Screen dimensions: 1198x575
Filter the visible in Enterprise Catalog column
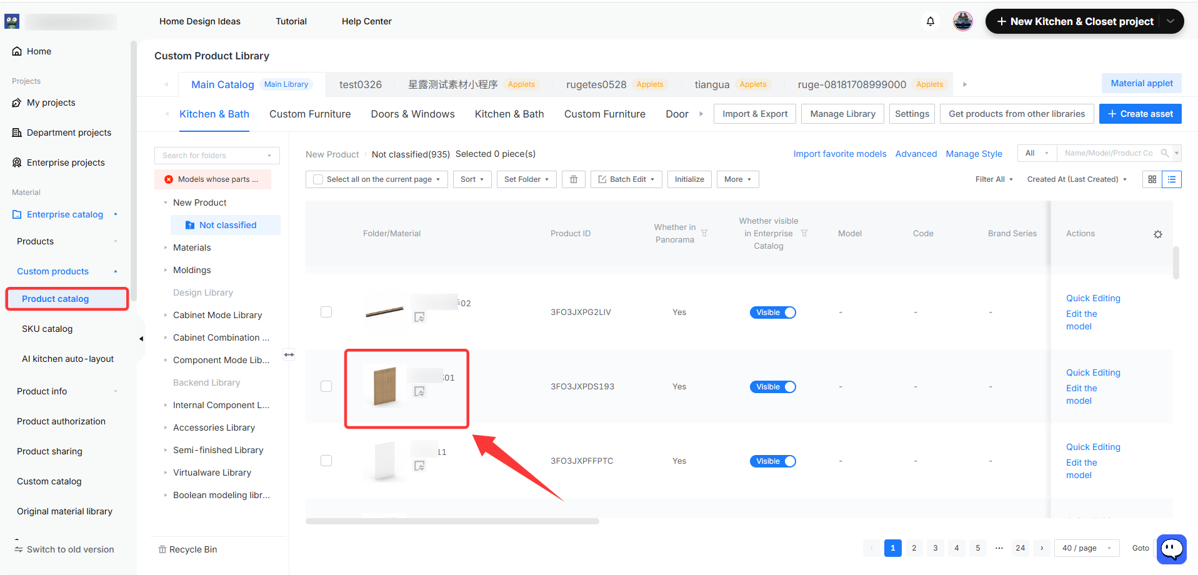[x=804, y=233]
